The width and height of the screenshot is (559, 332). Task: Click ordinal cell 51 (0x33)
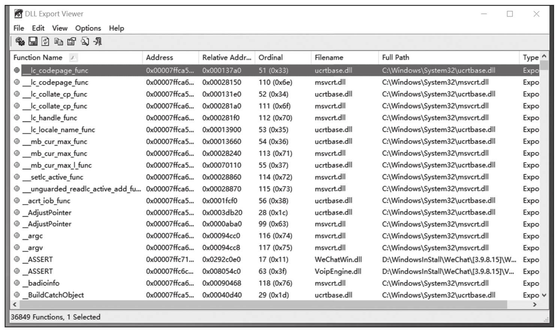pos(274,70)
